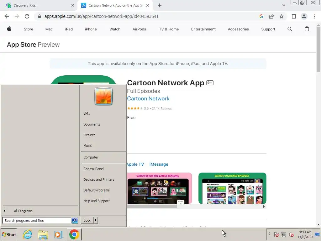The image size is (321, 241).
Task: Open the 'Watch unlocked episodes' screenshot
Action: (232, 188)
